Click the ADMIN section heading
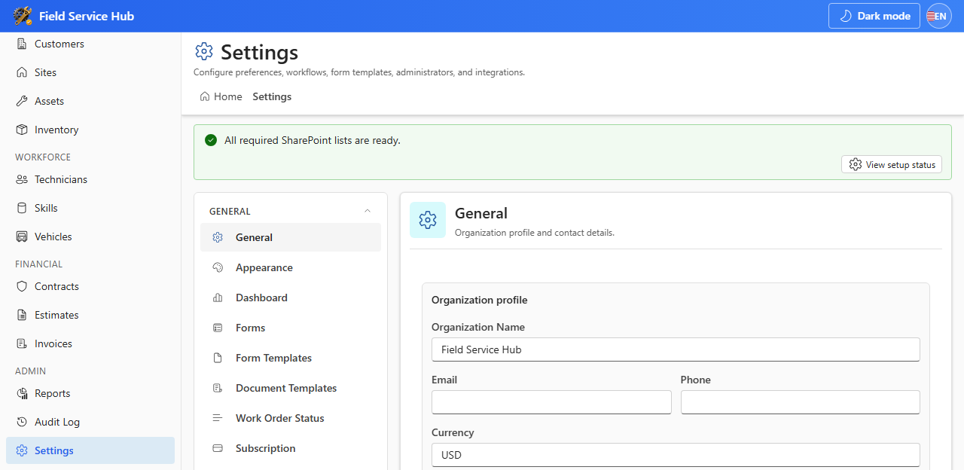Viewport: 964px width, 470px height. 31,371
